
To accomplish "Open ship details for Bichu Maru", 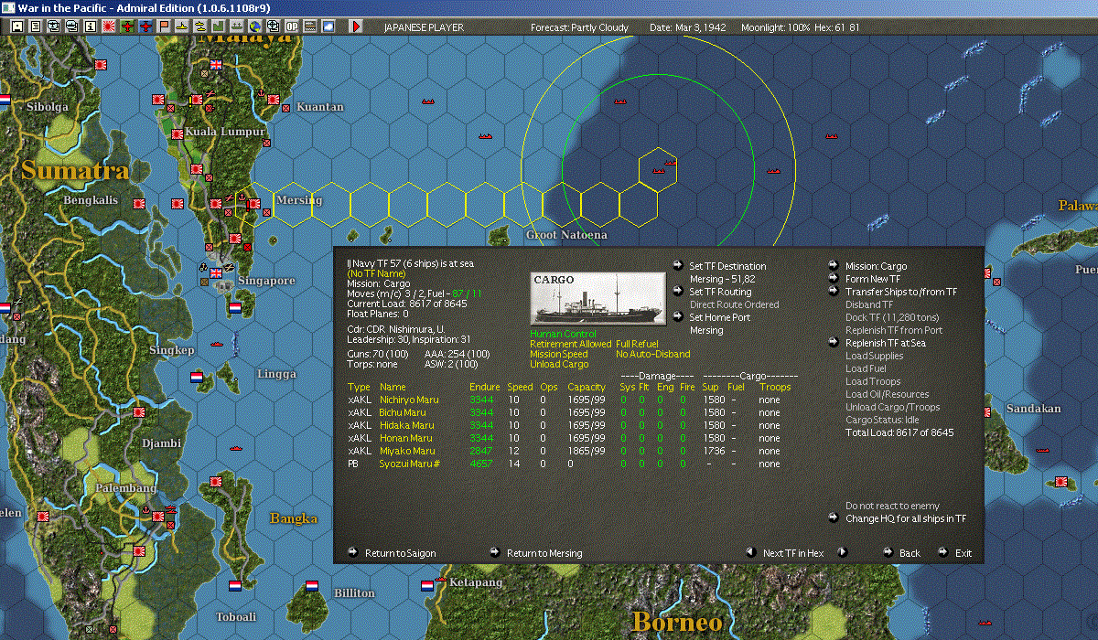I will 403,412.
